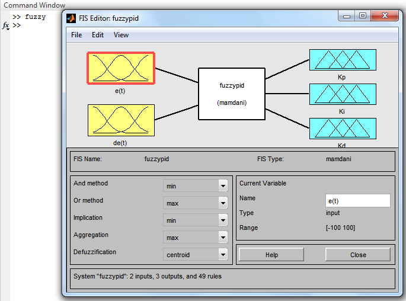Click the fx function browser icon

tap(5, 25)
